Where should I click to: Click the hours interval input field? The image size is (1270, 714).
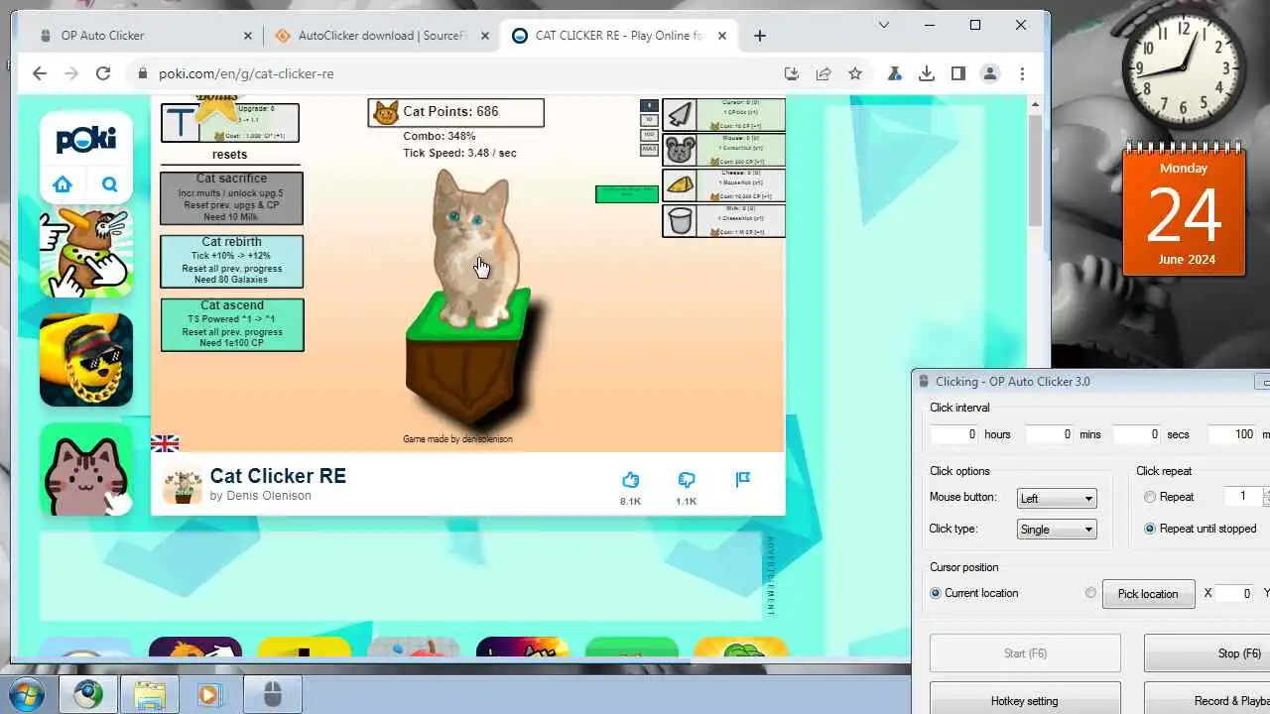(x=954, y=434)
